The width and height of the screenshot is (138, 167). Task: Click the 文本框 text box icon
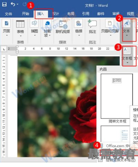click(x=127, y=51)
